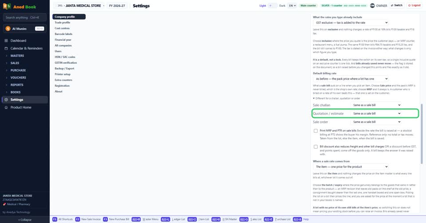Open the JANTA MEDICAL STORE company selector
This screenshot has width=426, height=223.
pos(79,5)
